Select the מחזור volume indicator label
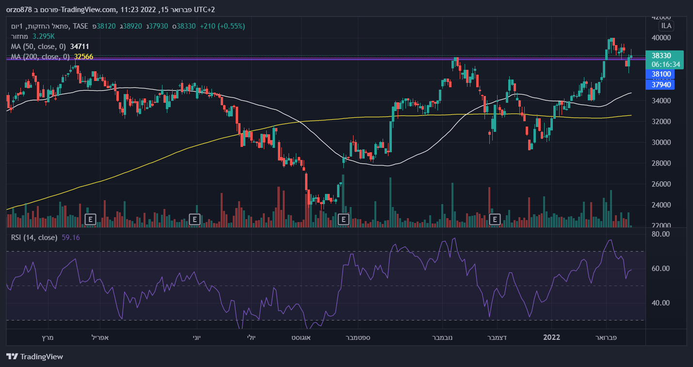This screenshot has width=693, height=367. coord(19,36)
